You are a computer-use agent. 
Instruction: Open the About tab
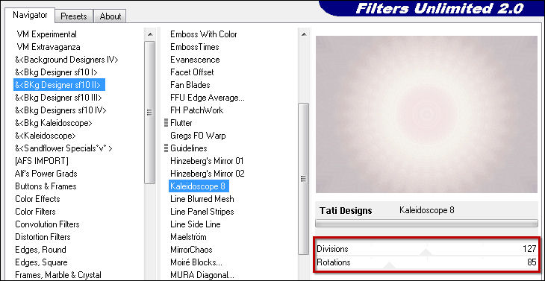[110, 16]
